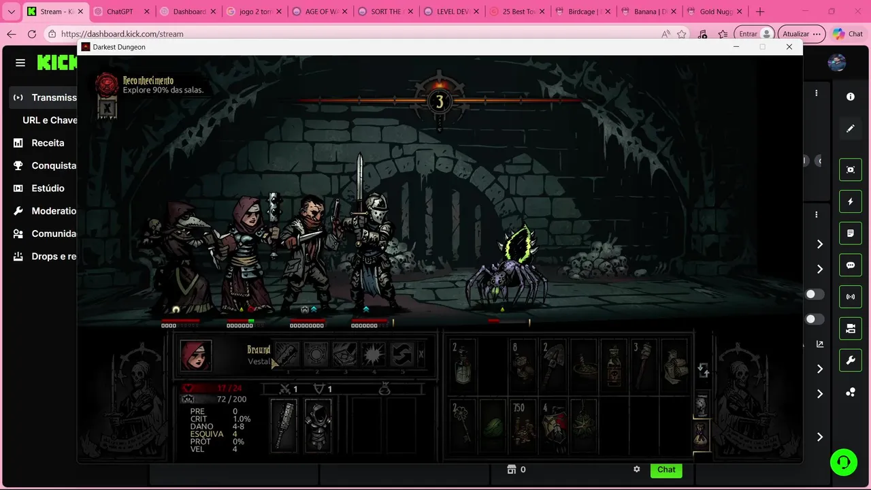Click the Kick wrench tools icon
Image resolution: width=871 pixels, height=490 pixels.
coord(851,361)
